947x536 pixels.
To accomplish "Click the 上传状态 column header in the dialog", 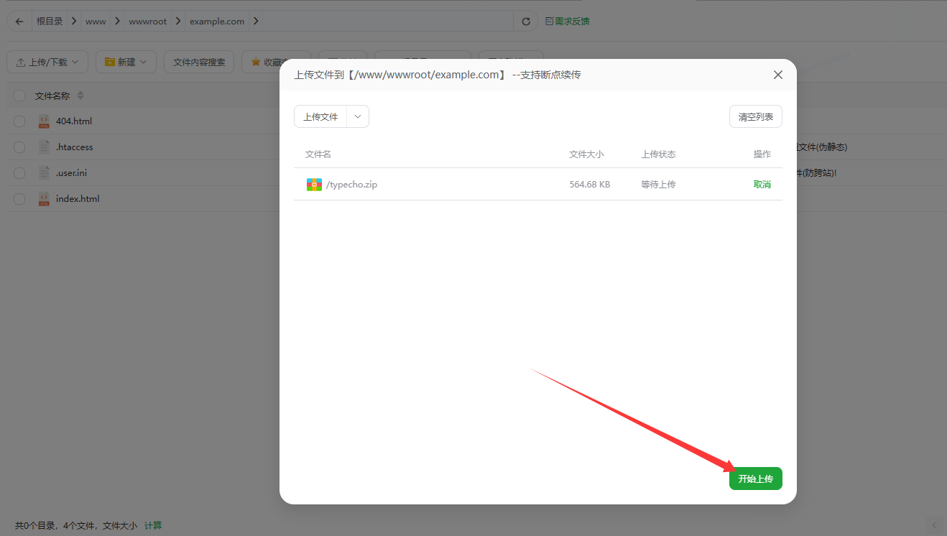I will click(x=659, y=154).
